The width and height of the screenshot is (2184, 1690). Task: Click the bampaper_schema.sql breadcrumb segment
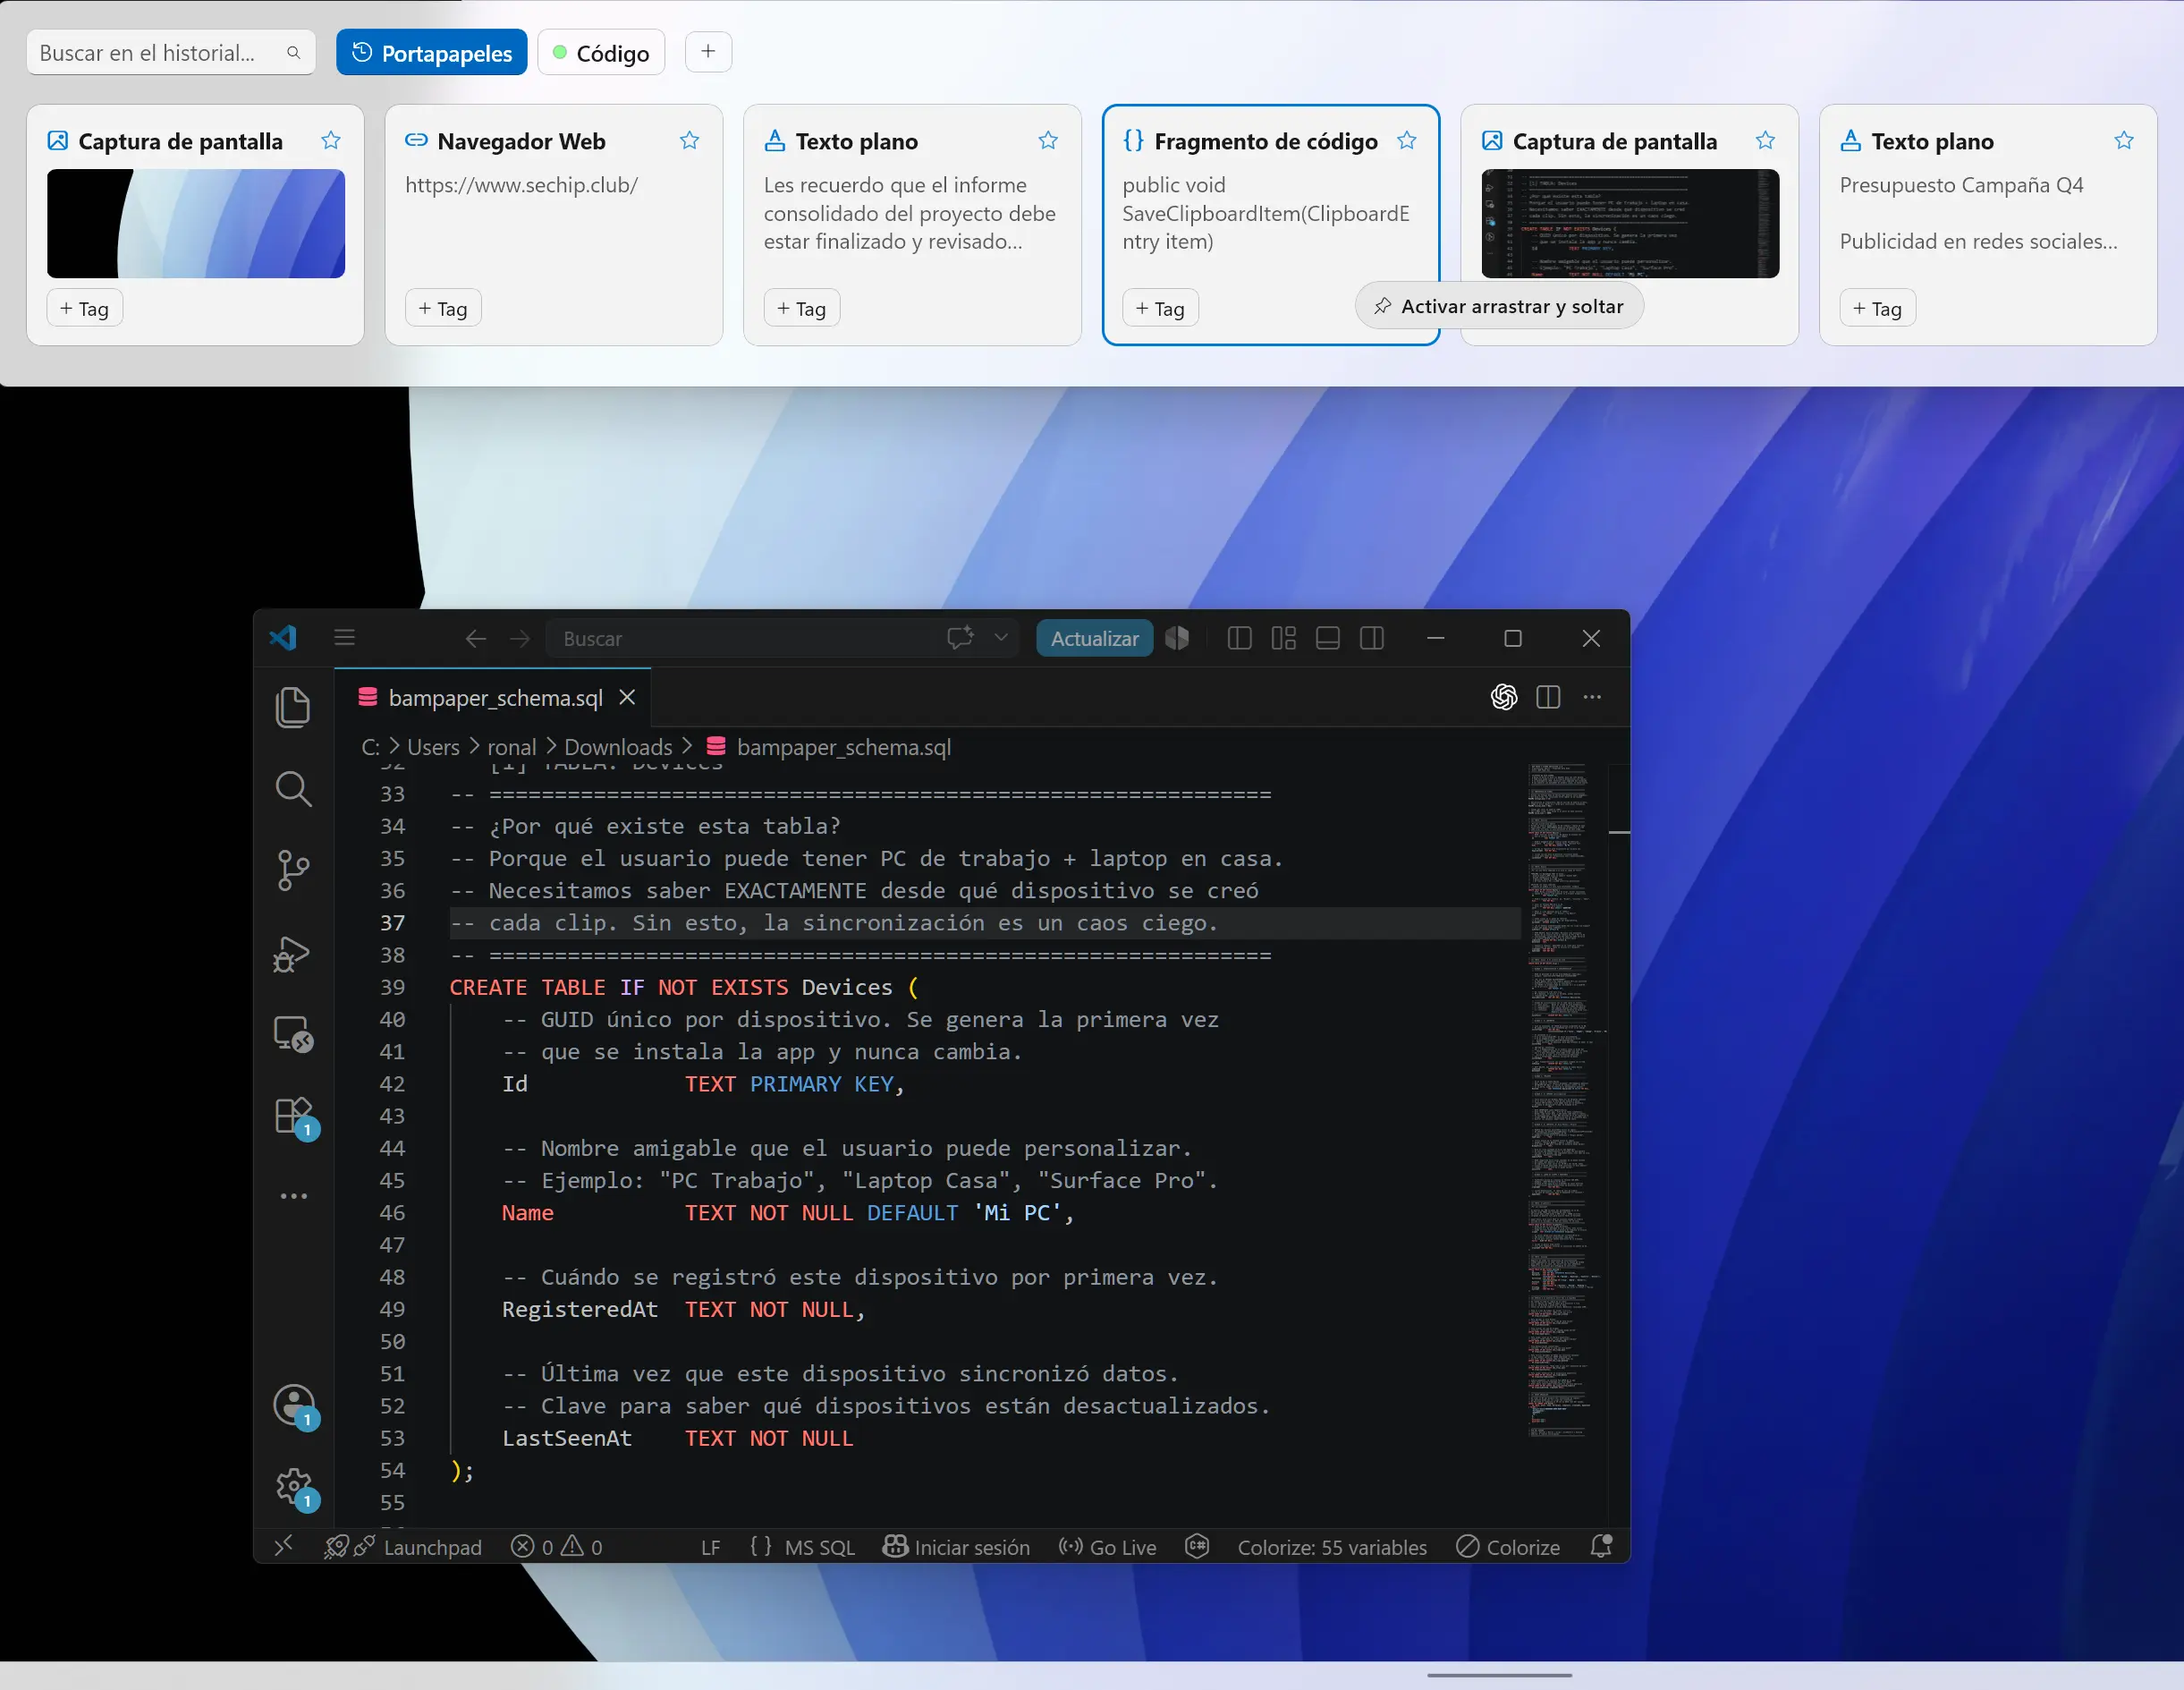(843, 747)
